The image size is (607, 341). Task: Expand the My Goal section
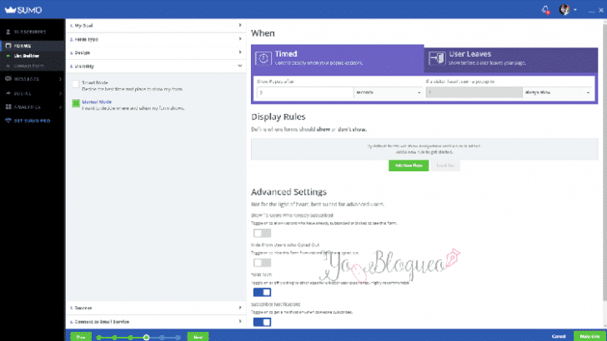pos(154,27)
